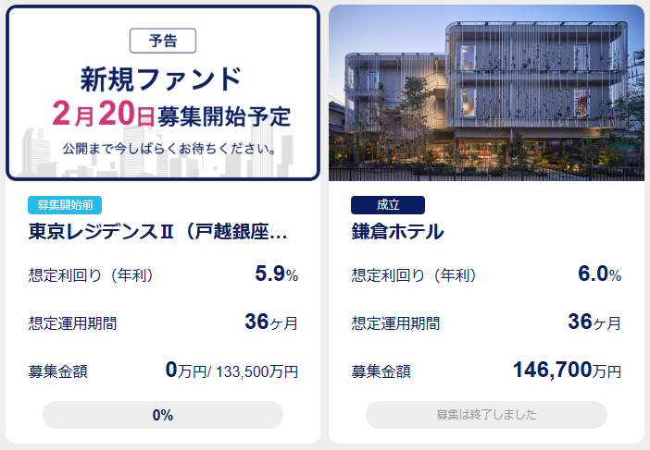Click the 5.9% expected yield value
The image size is (650, 450).
[276, 274]
